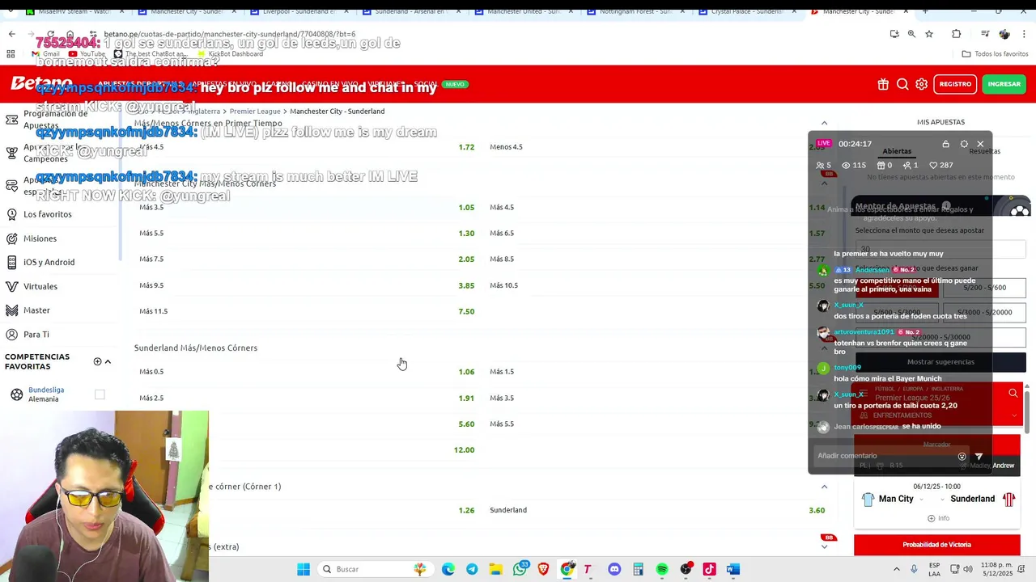Switch to the Abiertas bets tab
The width and height of the screenshot is (1036, 582).
(x=897, y=151)
